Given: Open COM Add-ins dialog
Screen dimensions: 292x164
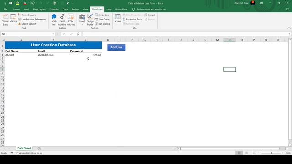Looking at the screenshot, I should tap(71, 20).
